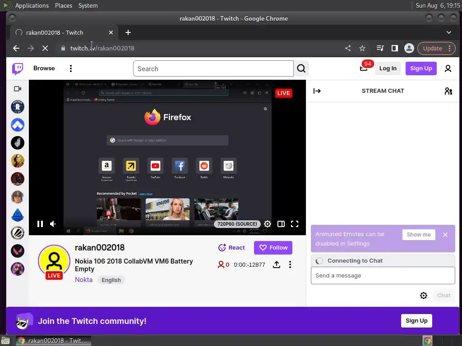The width and height of the screenshot is (462, 346).
Task: Open the first channel avatar with R logo in sidebar
Action: [18, 107]
